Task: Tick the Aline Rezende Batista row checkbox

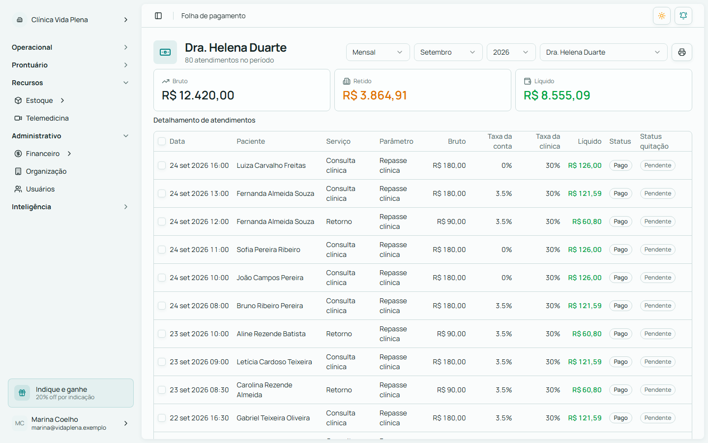Action: pos(162,334)
